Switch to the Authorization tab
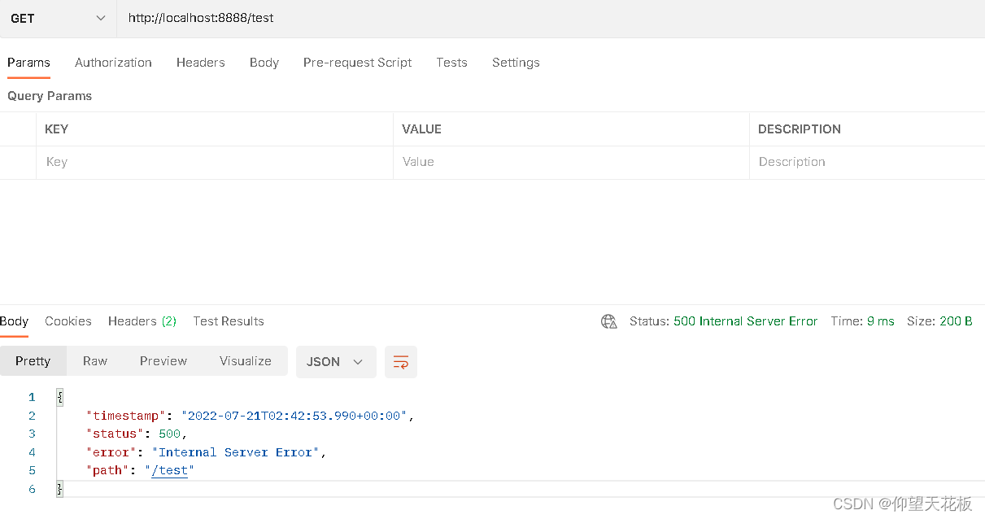This screenshot has height=519, width=985. [x=113, y=63]
